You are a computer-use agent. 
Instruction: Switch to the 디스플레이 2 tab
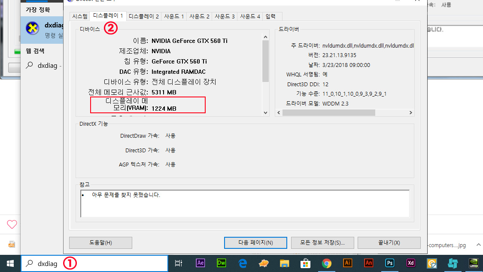pyautogui.click(x=143, y=16)
